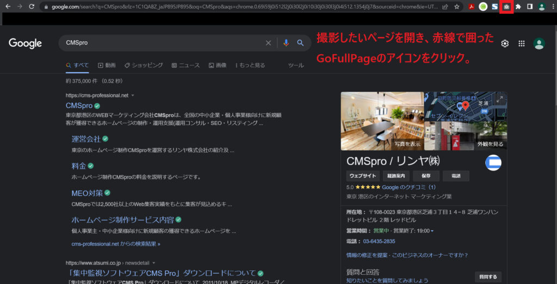The width and height of the screenshot is (557, 284).
Task: Submit search with magnifier icon
Action: pos(300,43)
